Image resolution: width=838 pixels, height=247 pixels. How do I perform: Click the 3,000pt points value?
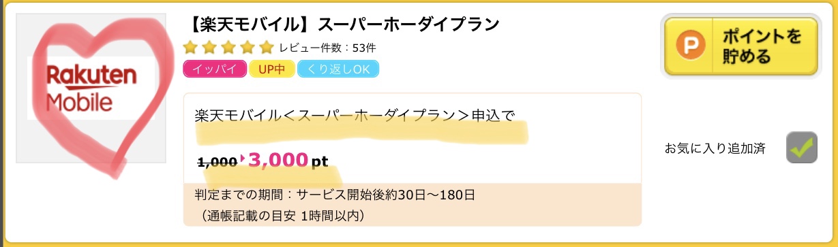click(288, 161)
